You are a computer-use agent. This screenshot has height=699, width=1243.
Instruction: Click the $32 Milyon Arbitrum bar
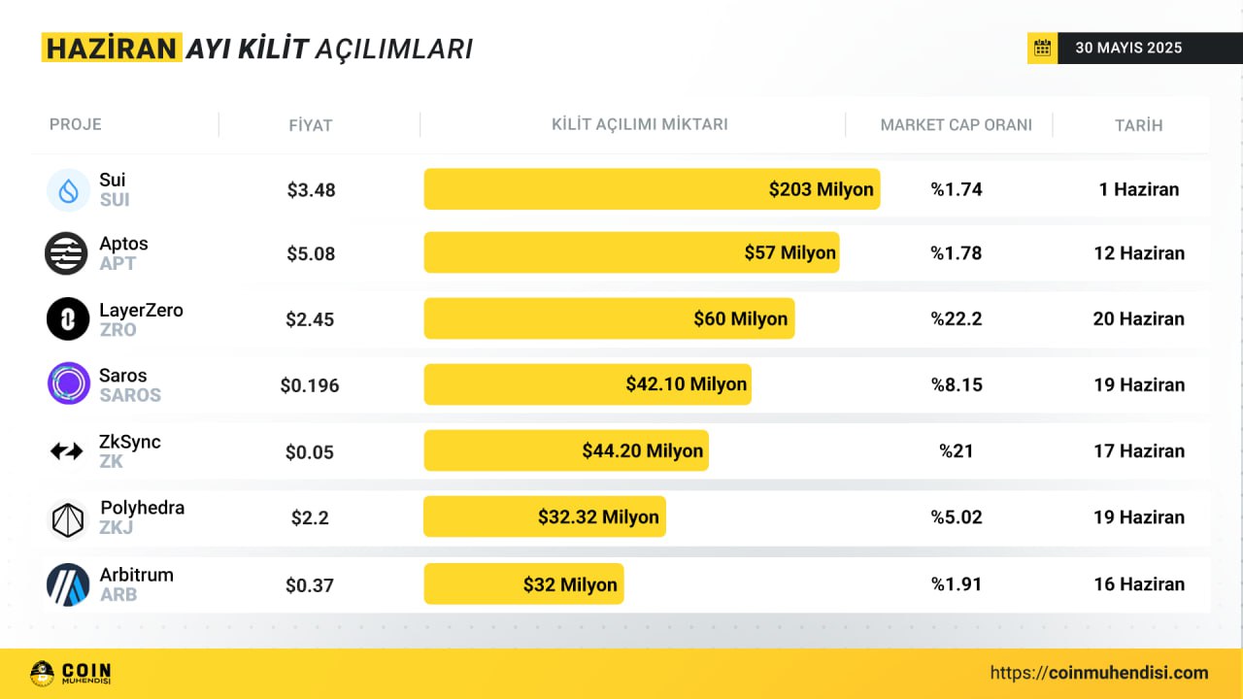click(x=523, y=584)
